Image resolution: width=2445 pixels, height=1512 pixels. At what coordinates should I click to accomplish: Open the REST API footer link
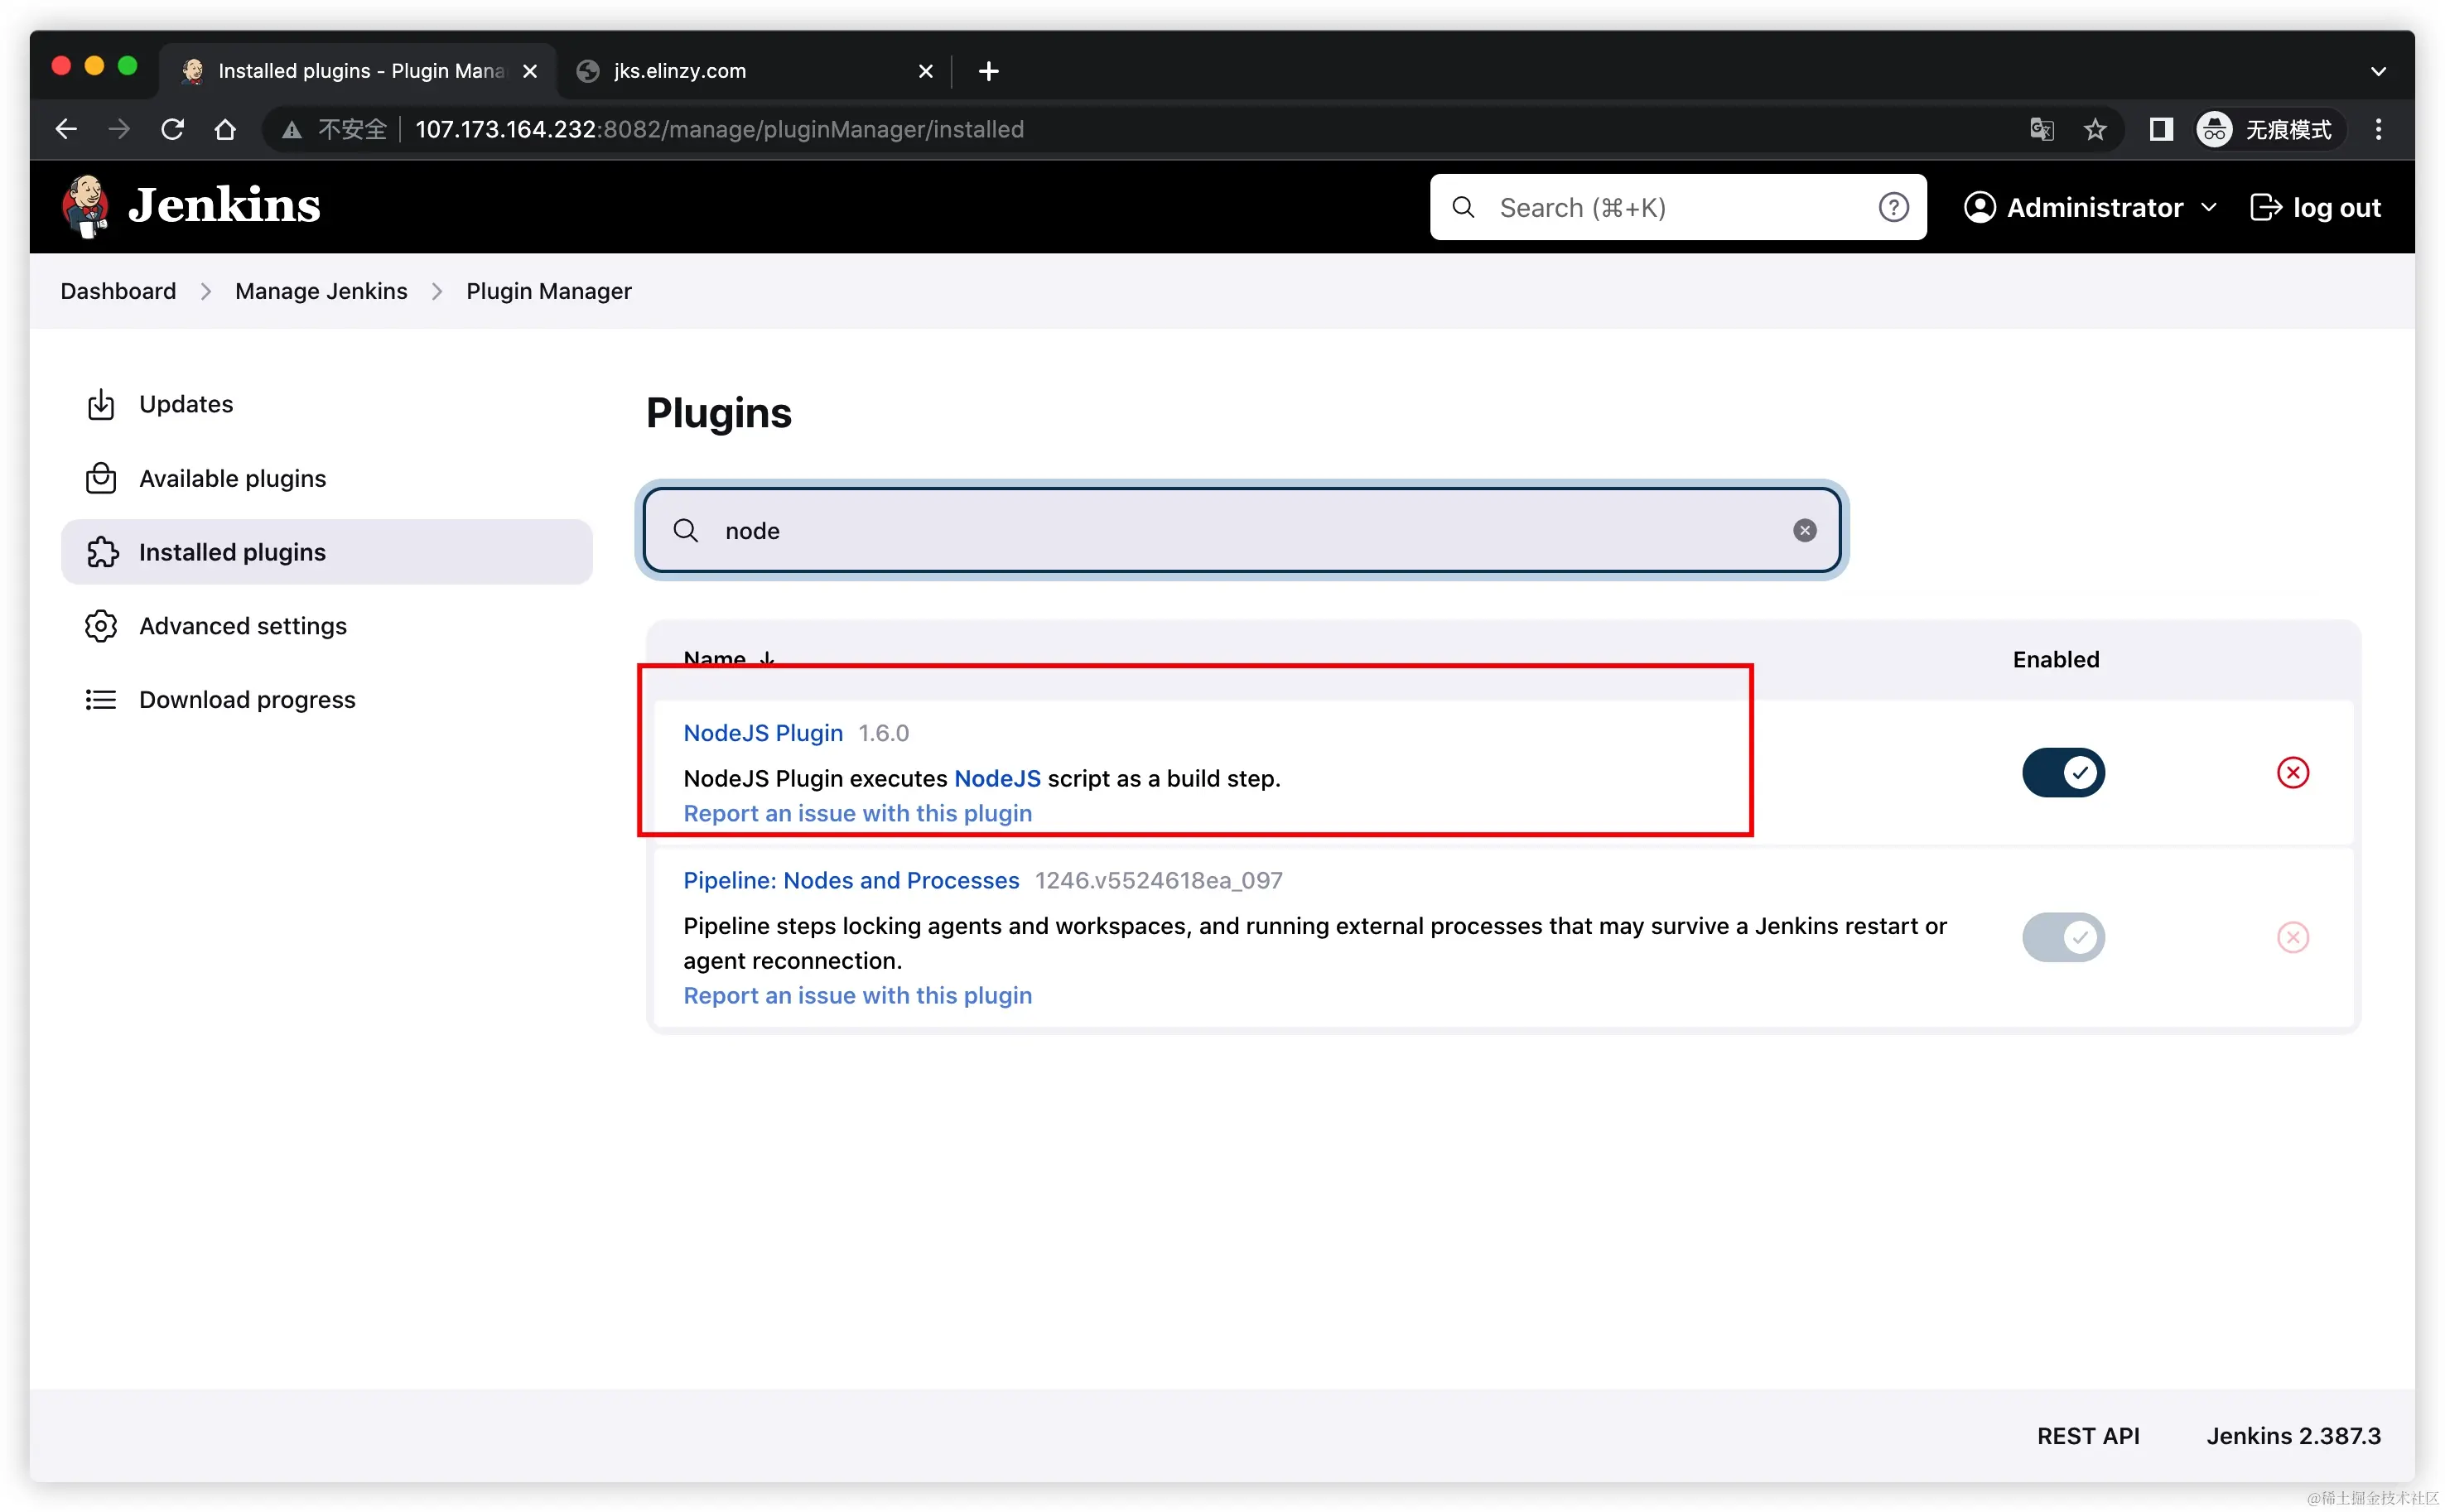coord(2088,1435)
